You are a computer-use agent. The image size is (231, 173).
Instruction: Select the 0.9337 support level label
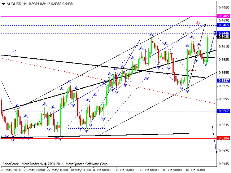[224, 81]
